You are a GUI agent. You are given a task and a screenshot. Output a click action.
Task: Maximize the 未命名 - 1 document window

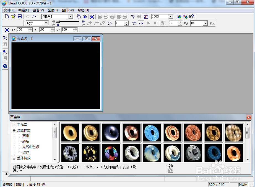(87, 39)
